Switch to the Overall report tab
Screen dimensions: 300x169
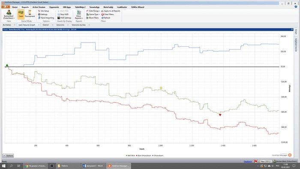46,25
